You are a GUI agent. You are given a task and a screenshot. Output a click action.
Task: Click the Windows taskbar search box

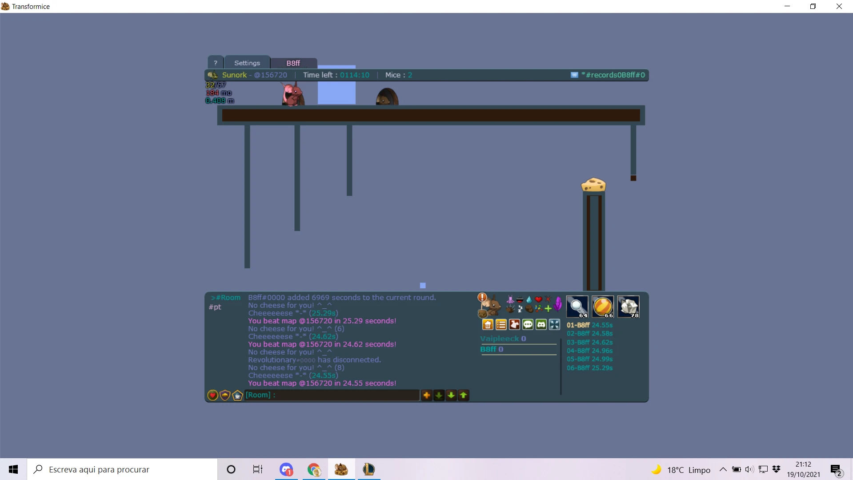[122, 469]
